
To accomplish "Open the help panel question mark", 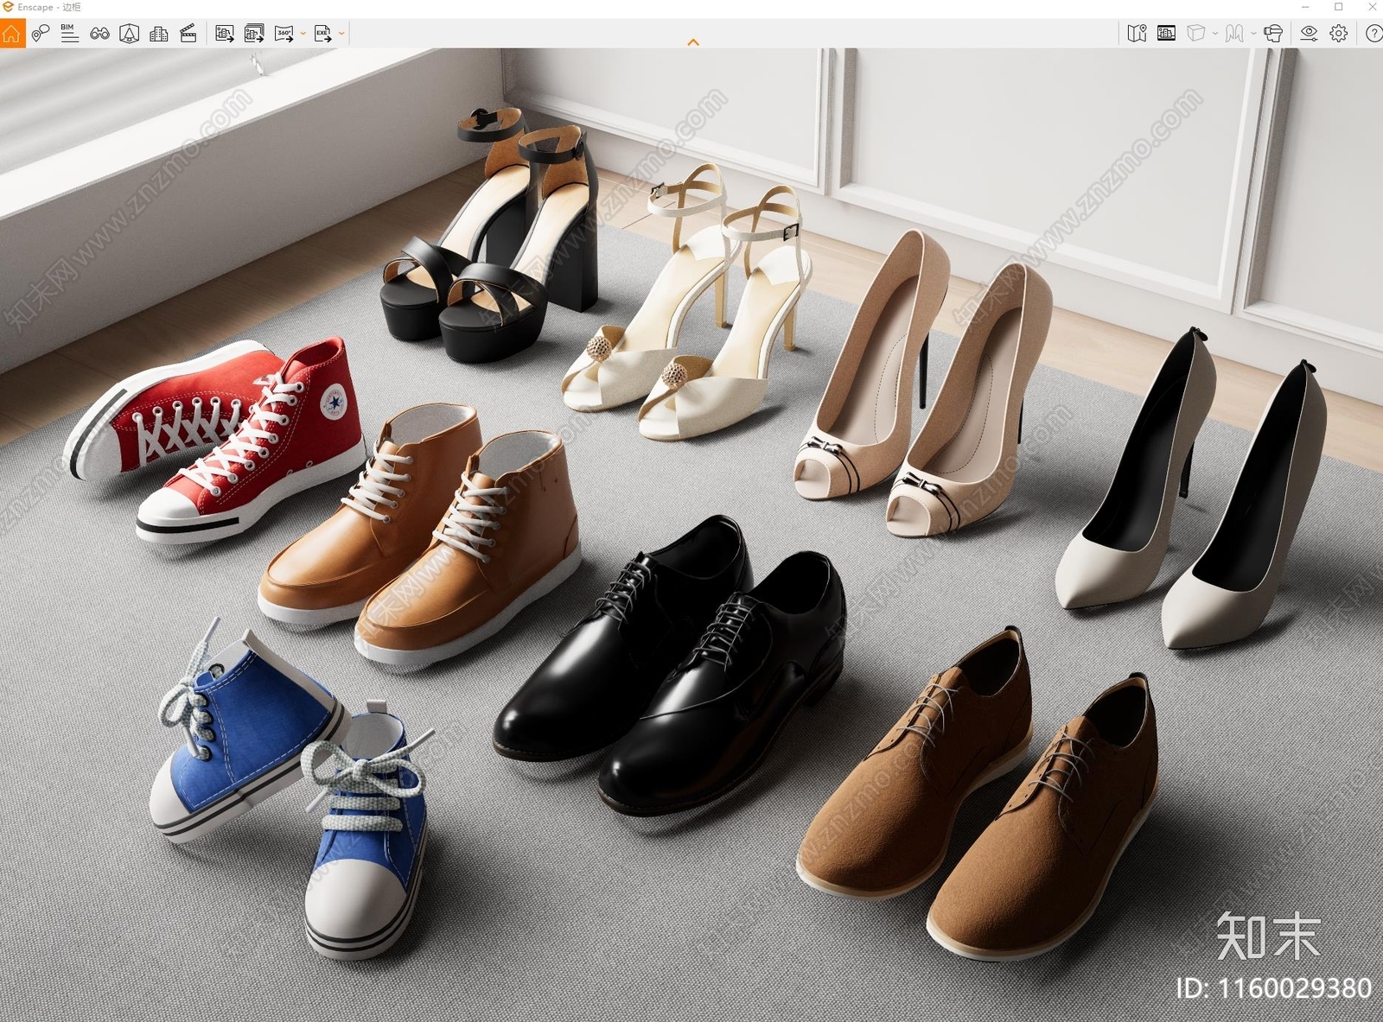I will [x=1373, y=34].
